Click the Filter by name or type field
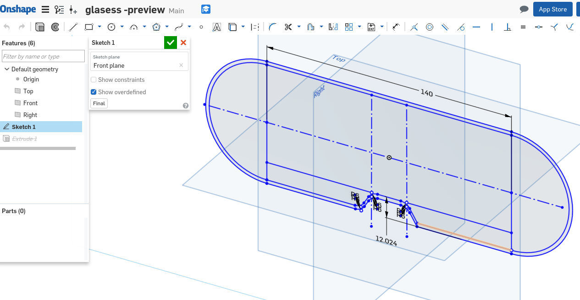The height and width of the screenshot is (300, 580). [x=44, y=56]
